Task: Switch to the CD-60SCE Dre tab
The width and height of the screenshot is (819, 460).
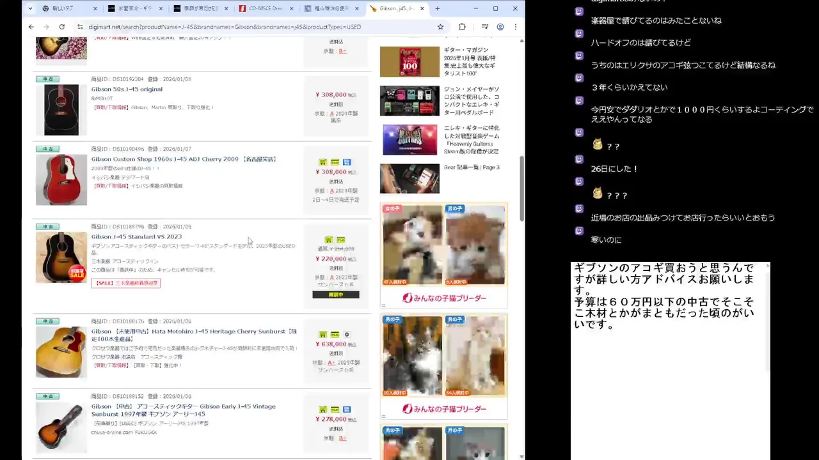Action: click(x=265, y=8)
